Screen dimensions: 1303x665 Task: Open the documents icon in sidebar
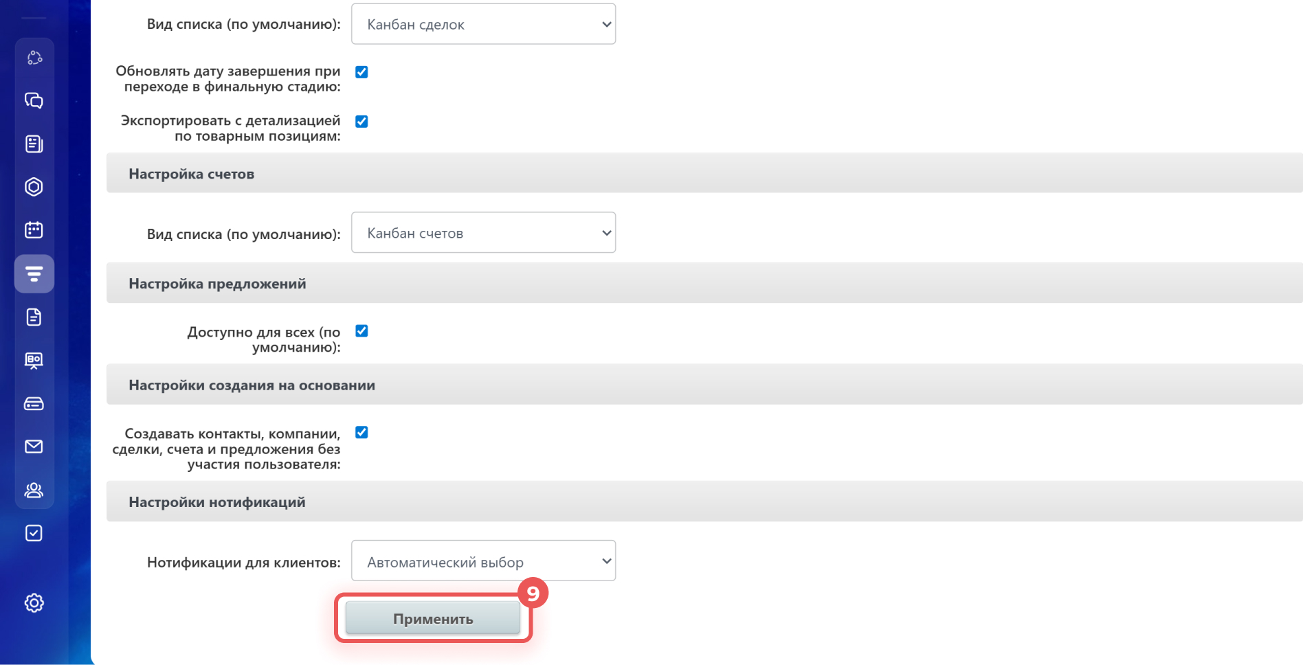[34, 317]
